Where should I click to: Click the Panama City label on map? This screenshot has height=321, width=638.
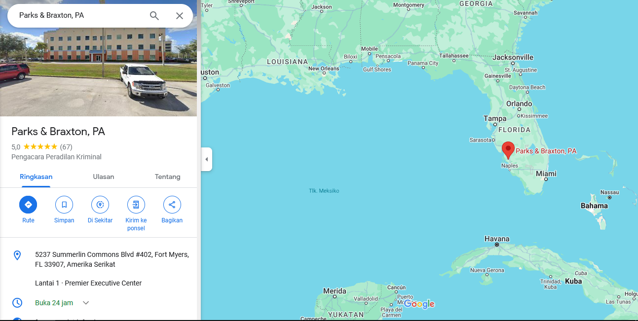423,63
